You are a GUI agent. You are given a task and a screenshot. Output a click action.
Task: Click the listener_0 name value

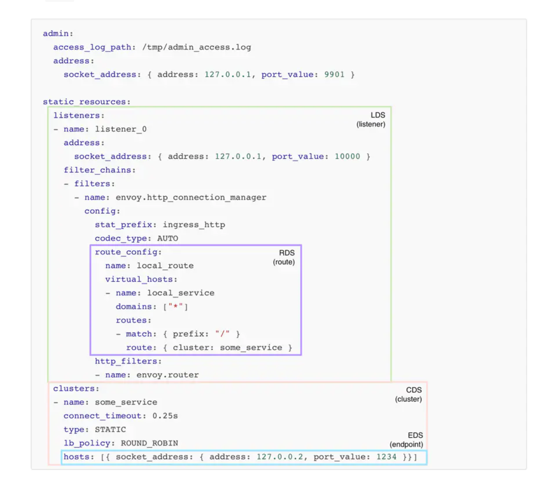pos(120,129)
